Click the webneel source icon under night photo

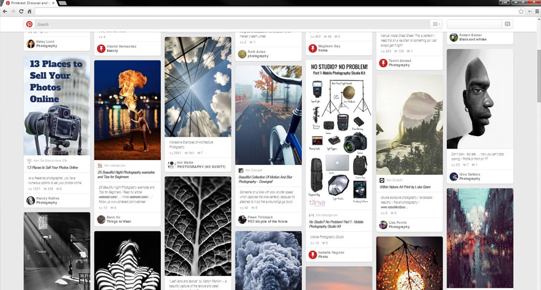[100, 166]
